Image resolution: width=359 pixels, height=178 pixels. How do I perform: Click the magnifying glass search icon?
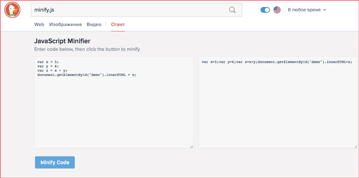[x=232, y=10]
